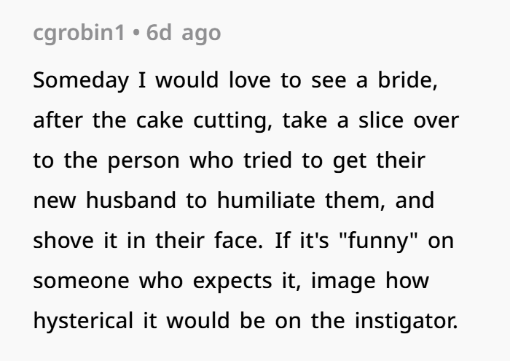Click the word "instigator." ending the comment
The height and width of the screenshot is (361, 510).
tap(407, 321)
